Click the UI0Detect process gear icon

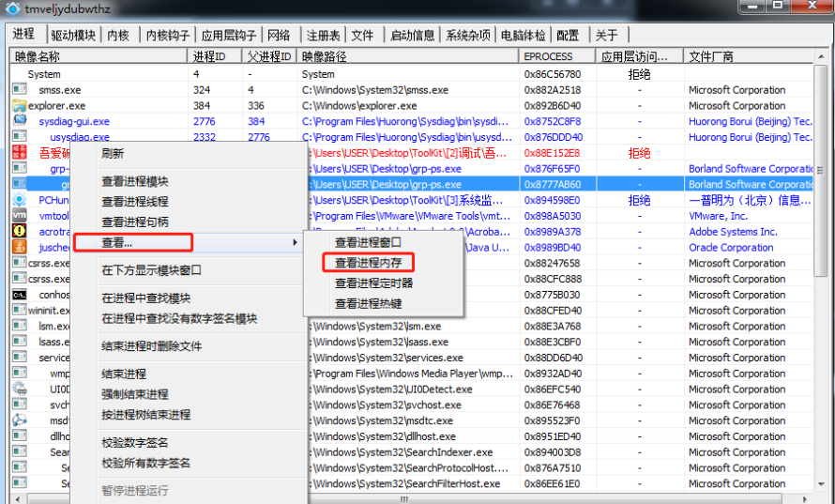19,389
